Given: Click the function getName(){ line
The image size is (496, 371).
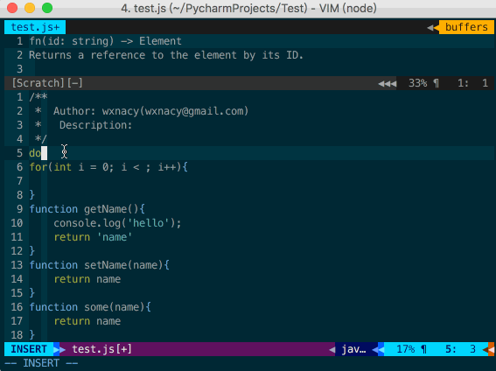Looking at the screenshot, I should tap(87, 209).
